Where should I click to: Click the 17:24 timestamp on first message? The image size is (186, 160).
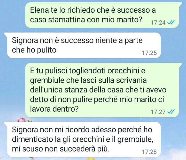pyautogui.click(x=158, y=23)
